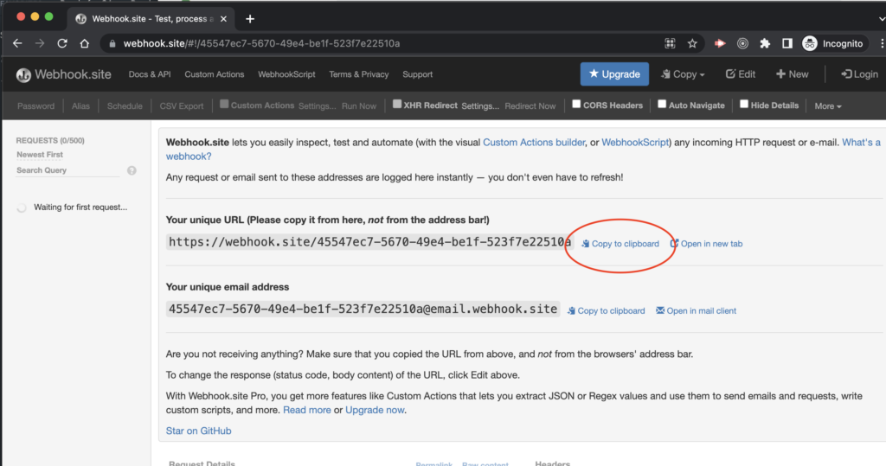886x466 pixels.
Task: Click What's a webhook link
Action: 861,143
